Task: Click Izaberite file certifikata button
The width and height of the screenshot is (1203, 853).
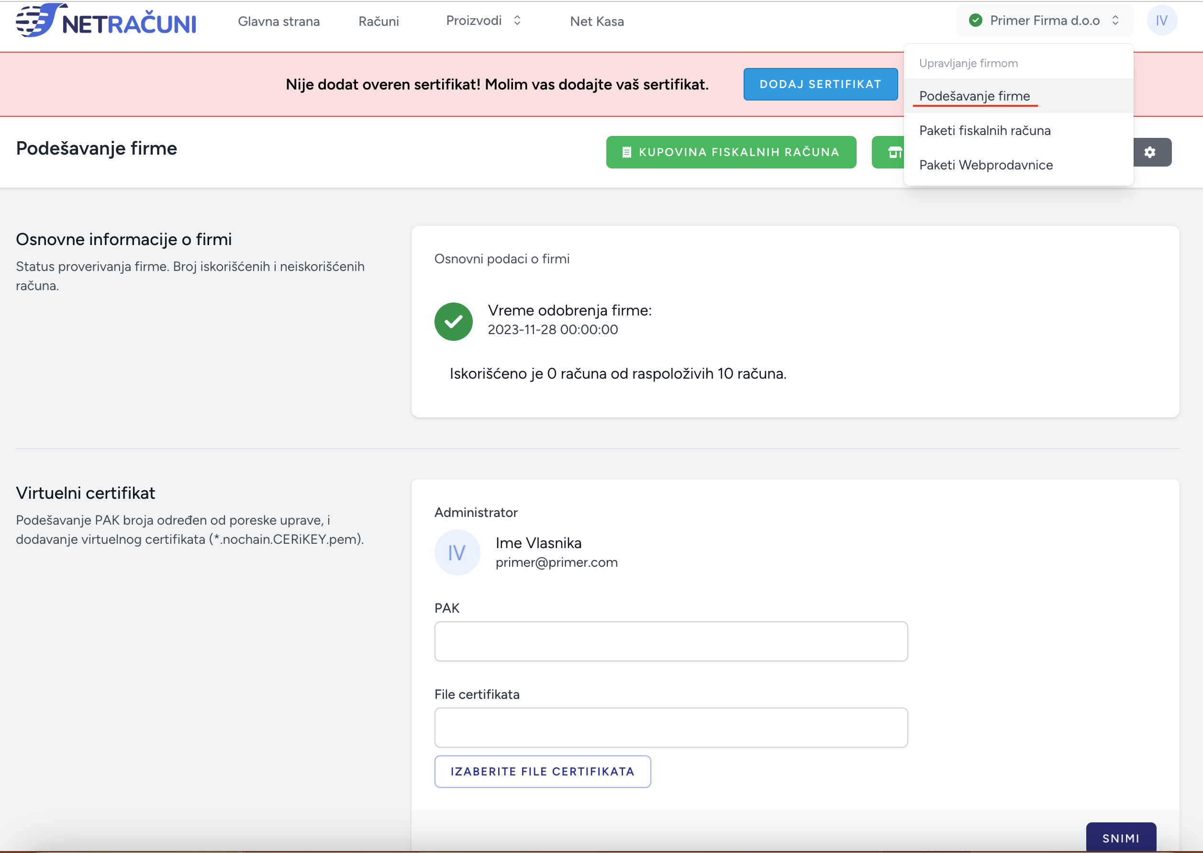Action: 542,771
